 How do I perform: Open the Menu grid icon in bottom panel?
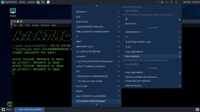point(3,109)
